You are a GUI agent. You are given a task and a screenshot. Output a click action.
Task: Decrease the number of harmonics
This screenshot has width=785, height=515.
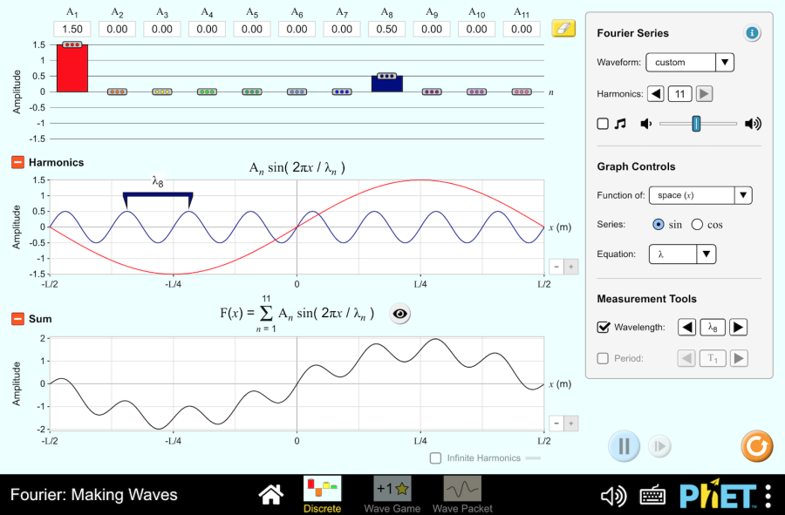(x=656, y=94)
